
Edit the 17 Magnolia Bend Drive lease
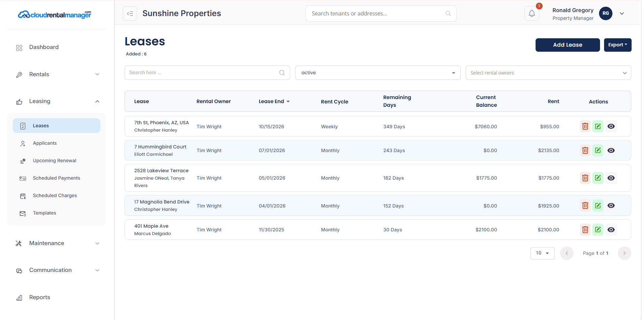point(598,205)
